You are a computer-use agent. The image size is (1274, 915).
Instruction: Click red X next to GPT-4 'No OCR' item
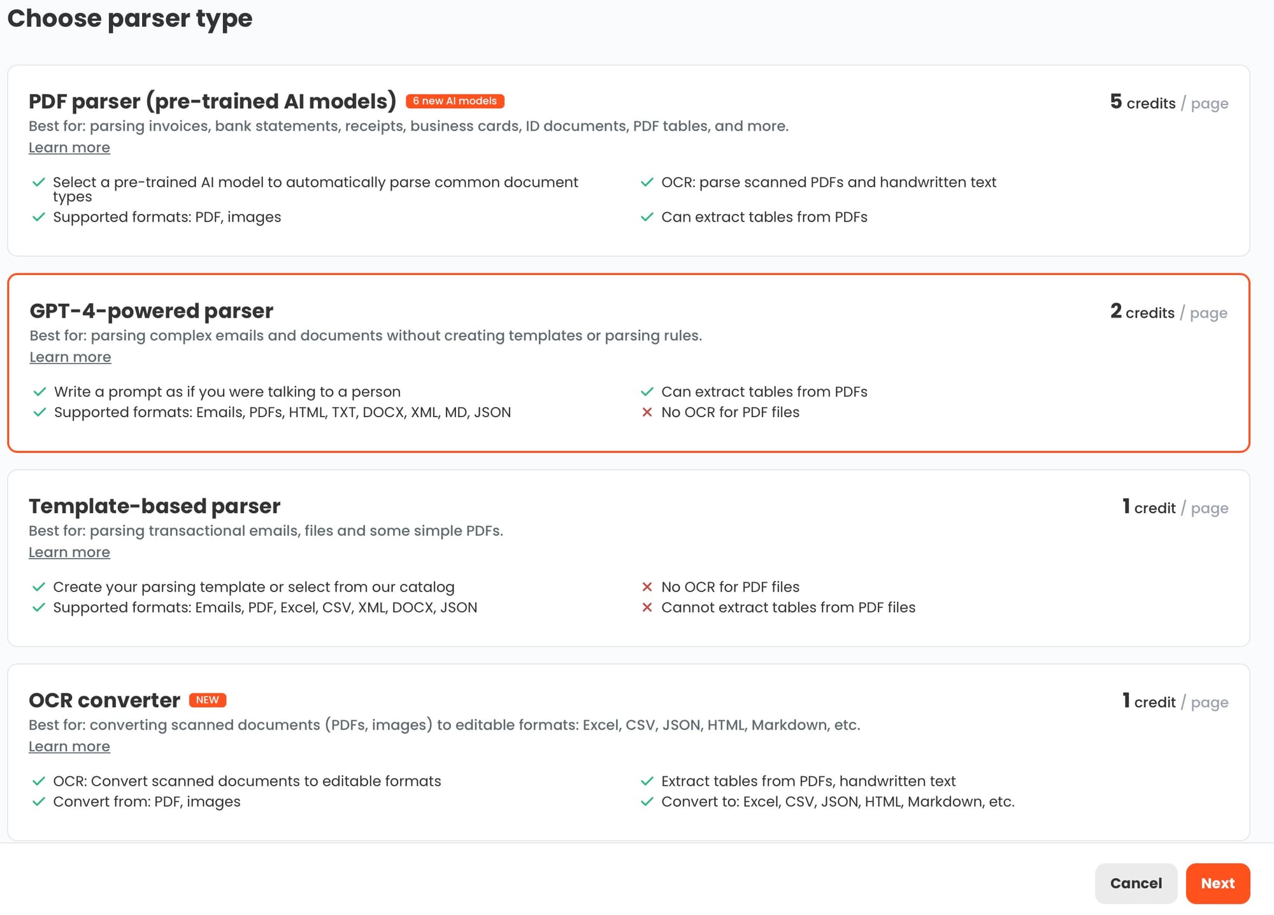pos(647,413)
